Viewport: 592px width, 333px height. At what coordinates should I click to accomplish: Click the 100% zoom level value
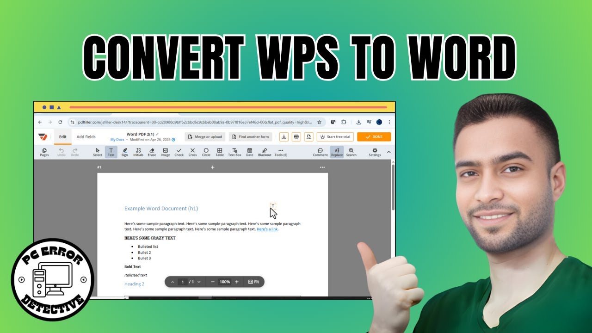click(225, 282)
